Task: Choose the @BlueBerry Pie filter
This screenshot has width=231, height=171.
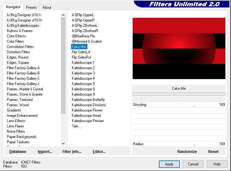Action: point(83,36)
